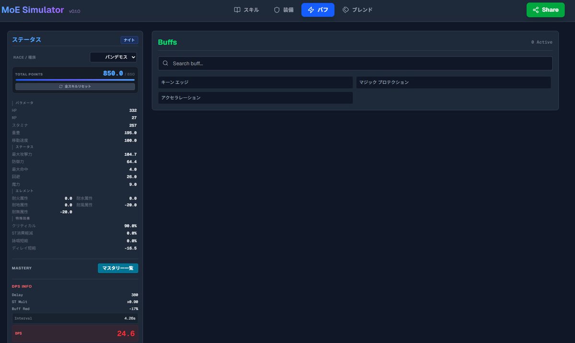Focus the Search buff input field

pyautogui.click(x=355, y=63)
